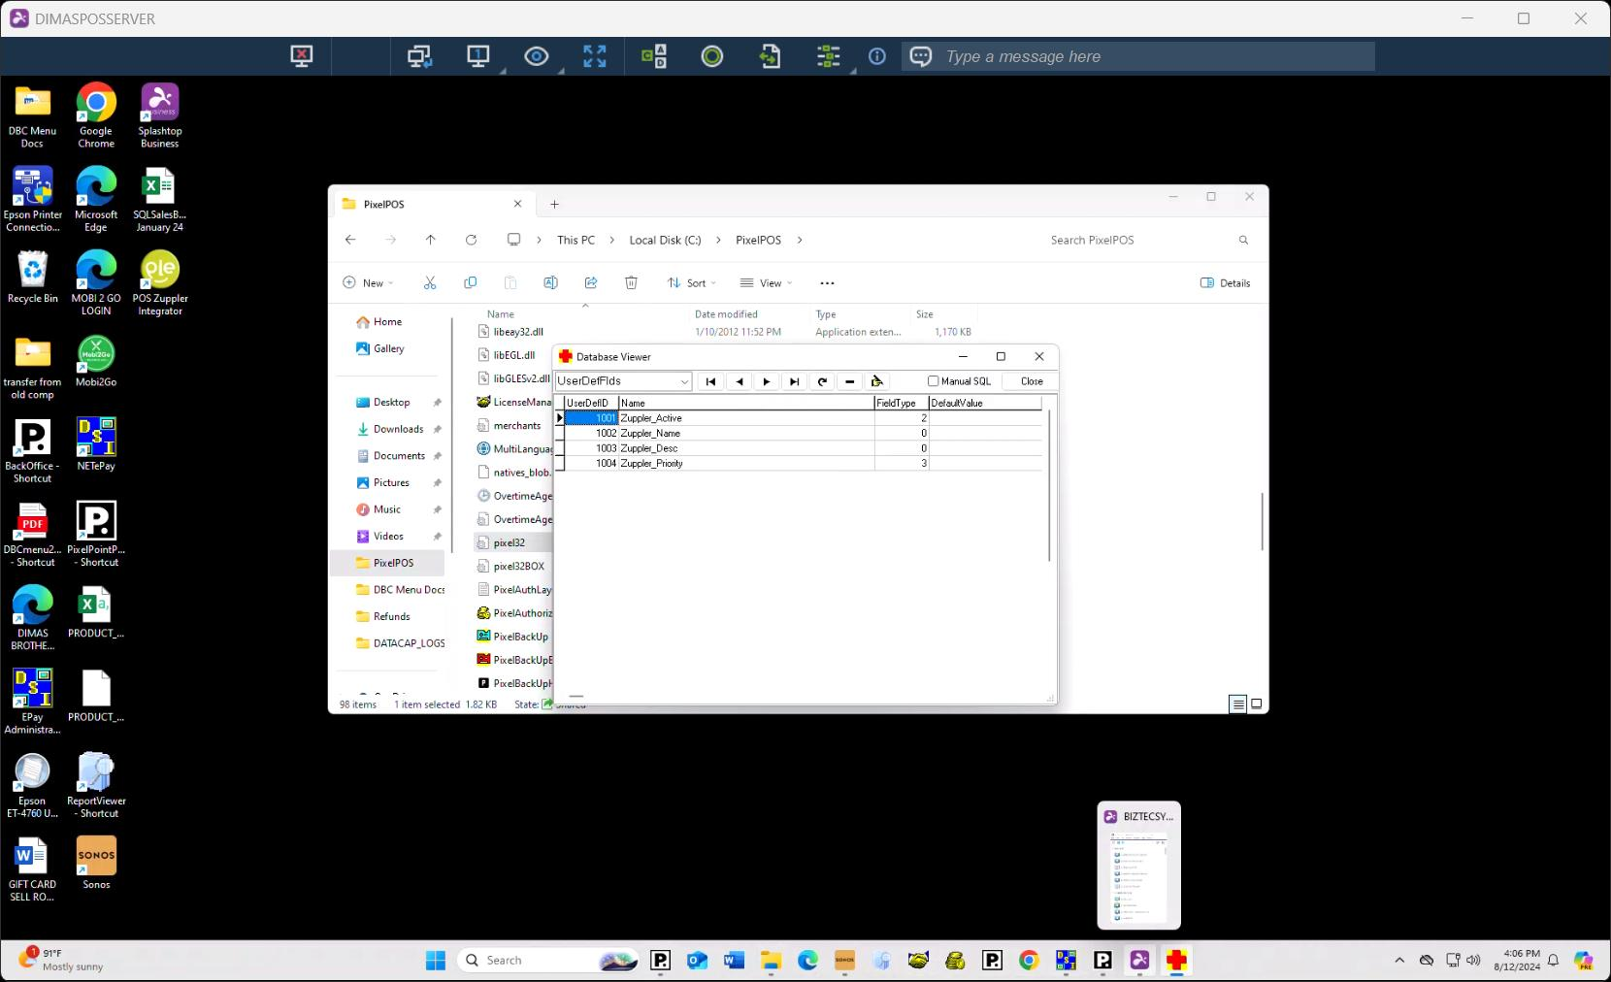The width and height of the screenshot is (1611, 982).
Task: Click the Cut scissors icon in File Explorer
Action: pos(430,283)
